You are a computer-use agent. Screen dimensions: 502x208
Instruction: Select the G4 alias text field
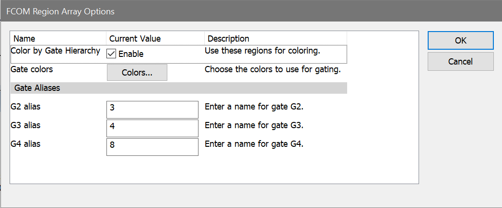coord(152,146)
